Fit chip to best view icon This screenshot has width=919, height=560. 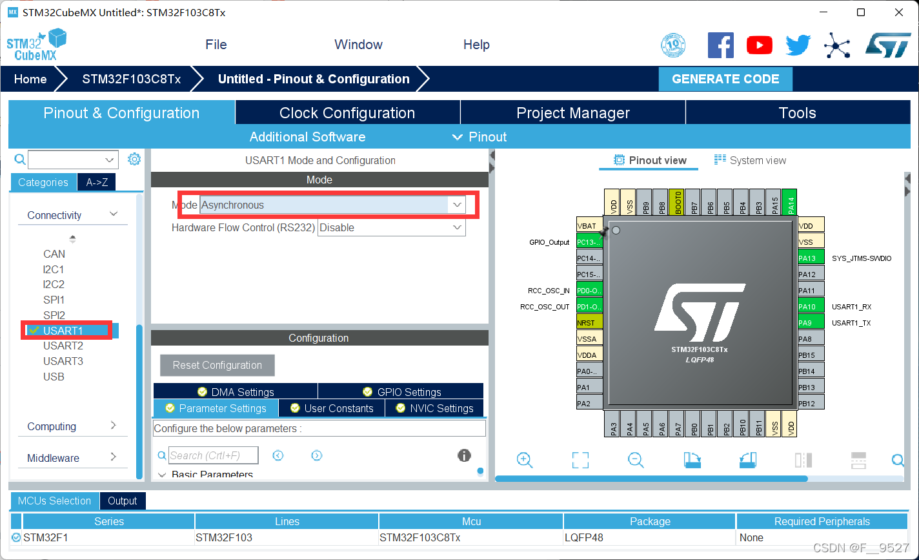(x=580, y=460)
